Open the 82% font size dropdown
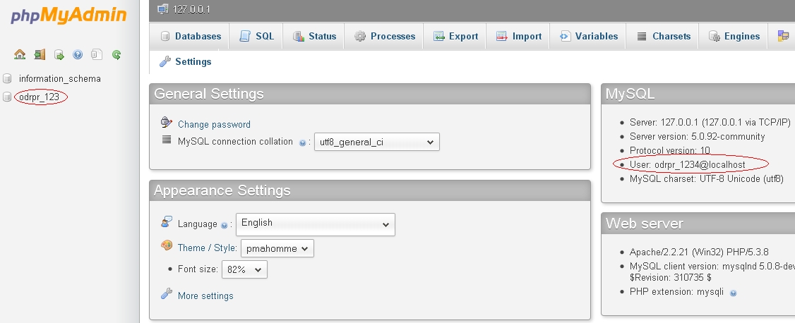This screenshot has height=323, width=795. tap(244, 270)
